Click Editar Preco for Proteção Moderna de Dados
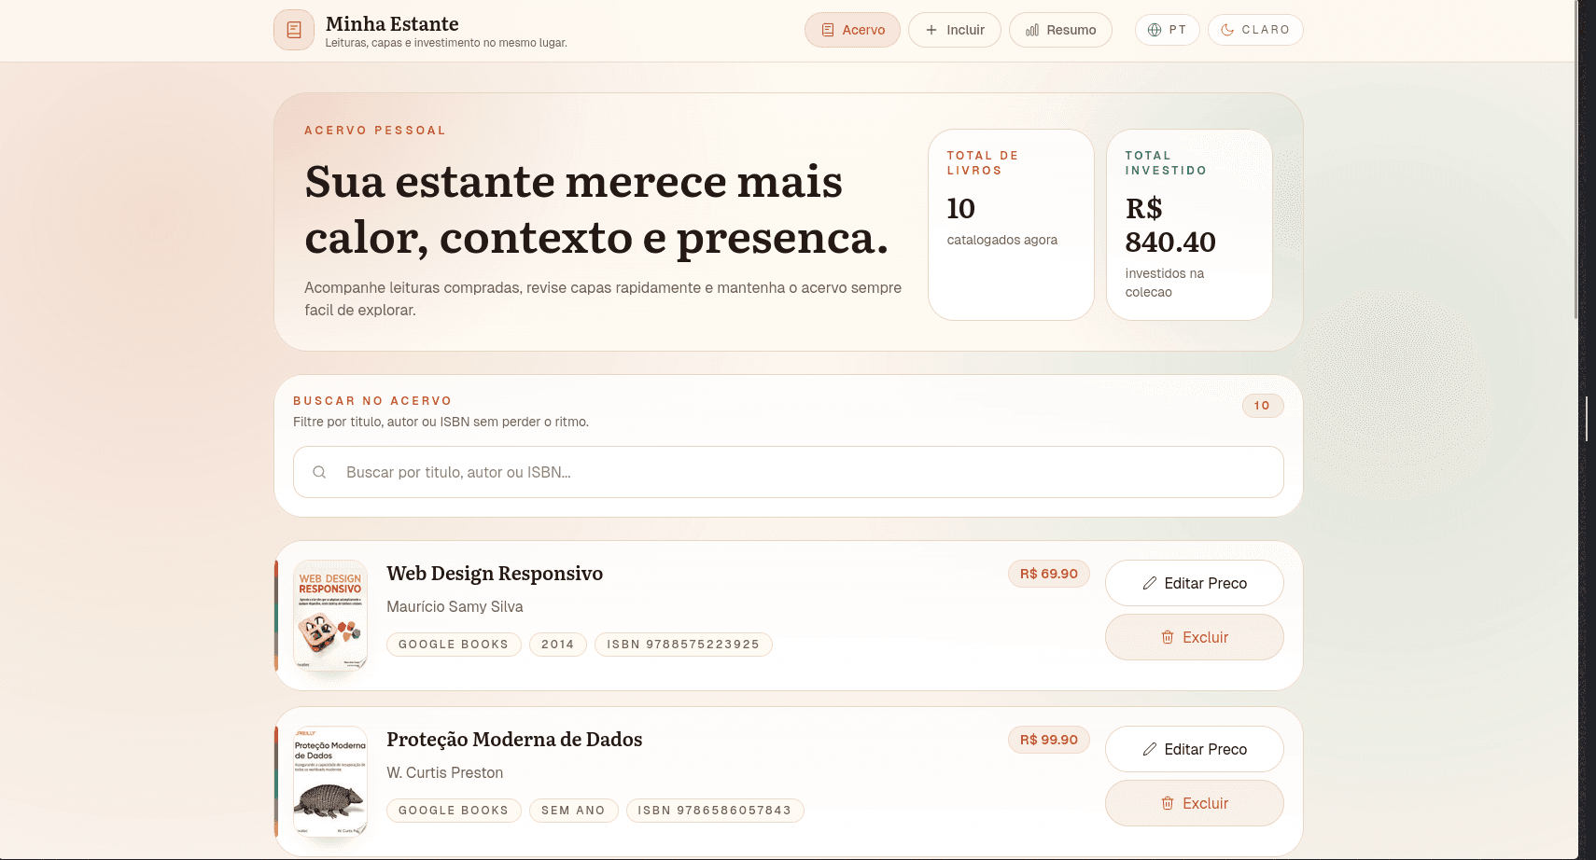 [x=1195, y=748]
